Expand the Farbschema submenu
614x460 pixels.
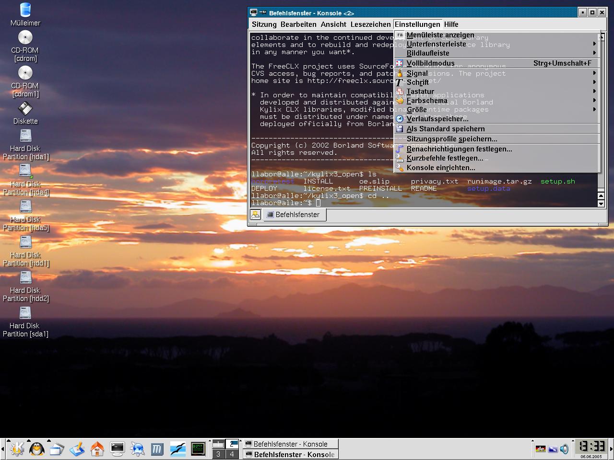497,101
